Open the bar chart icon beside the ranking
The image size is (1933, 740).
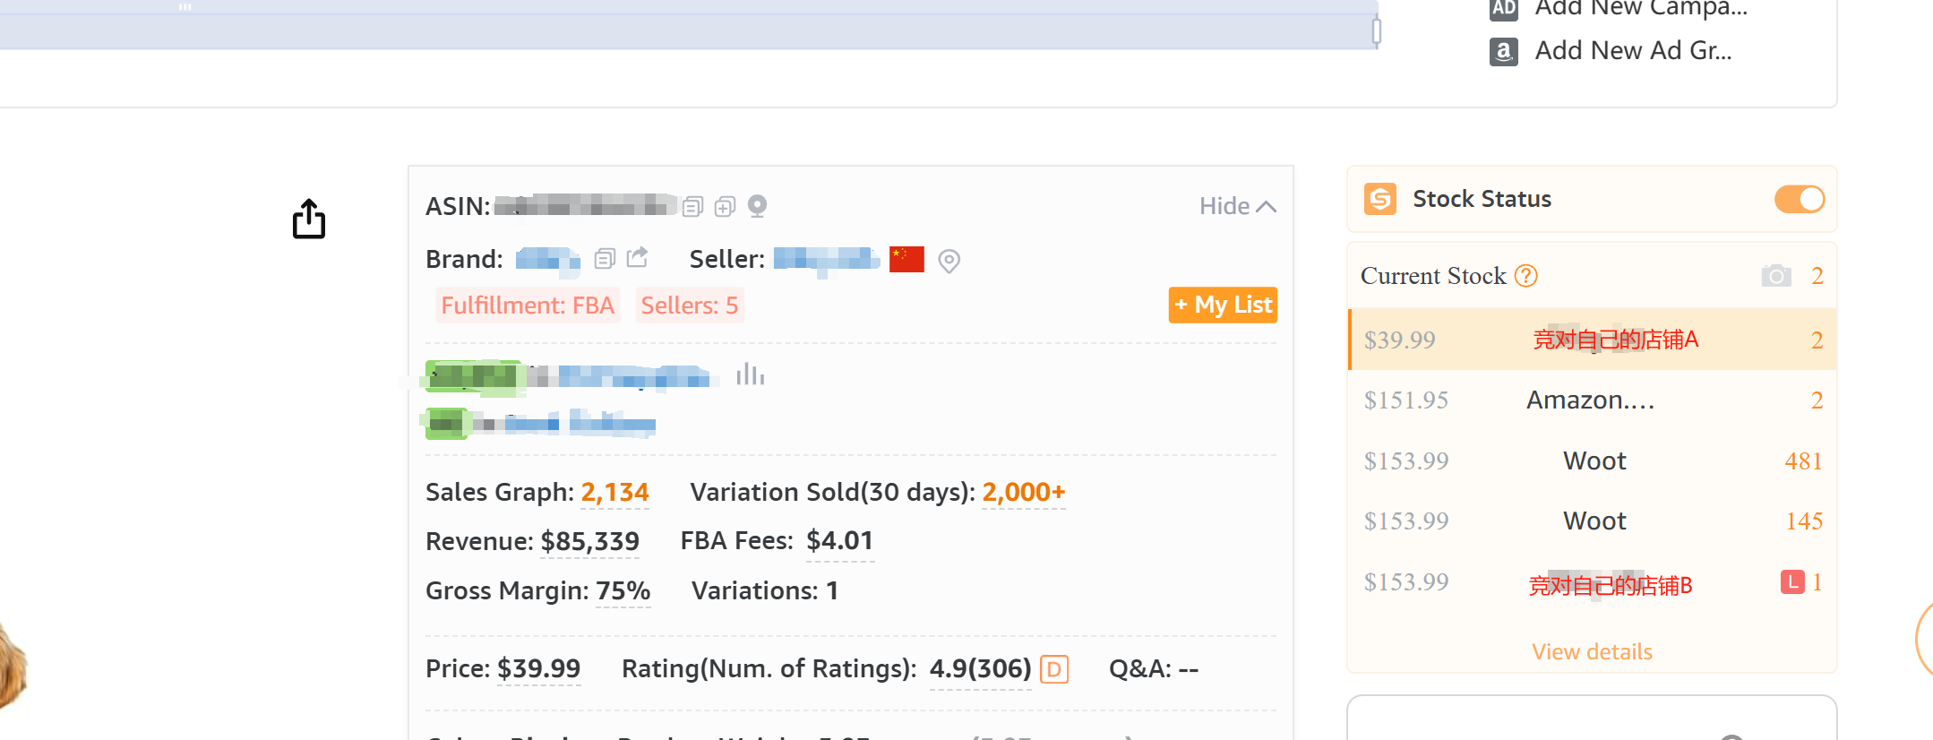point(750,374)
